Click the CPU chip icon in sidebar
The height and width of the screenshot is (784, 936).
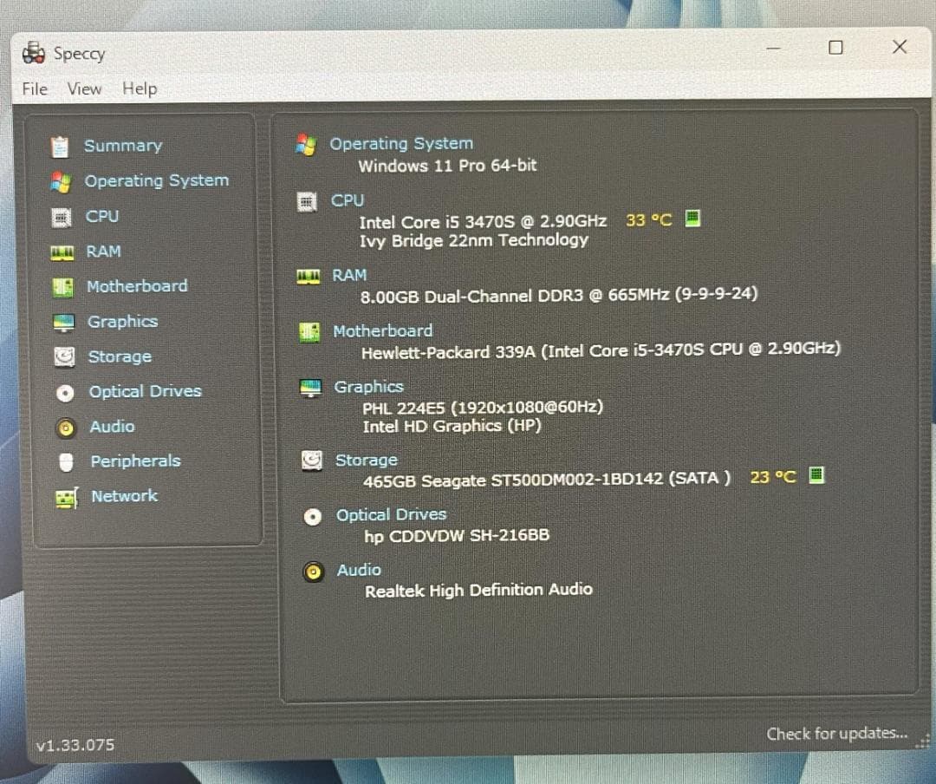(62, 218)
